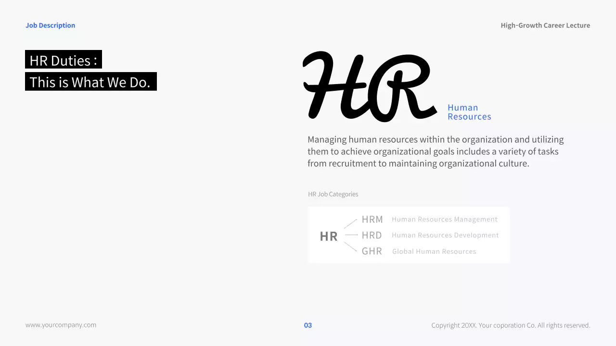Click the blue Job Description header
Viewport: 616px width, 346px height.
[x=50, y=25]
